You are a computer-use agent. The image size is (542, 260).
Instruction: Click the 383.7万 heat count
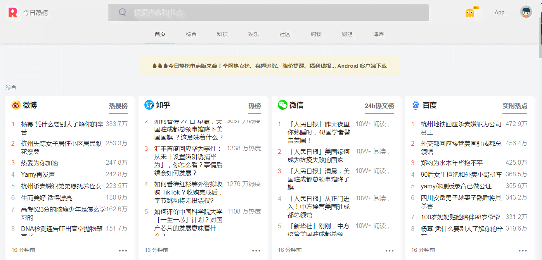117,124
